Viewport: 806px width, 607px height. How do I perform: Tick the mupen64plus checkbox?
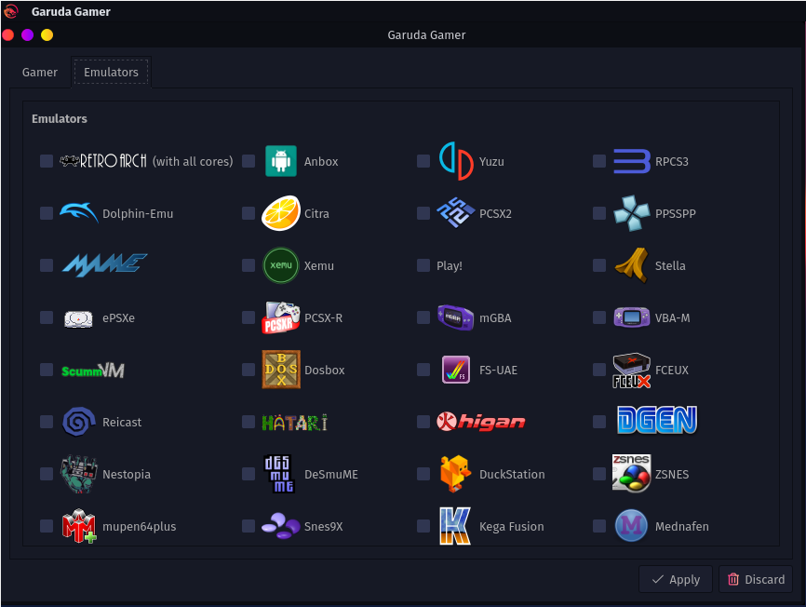point(47,526)
